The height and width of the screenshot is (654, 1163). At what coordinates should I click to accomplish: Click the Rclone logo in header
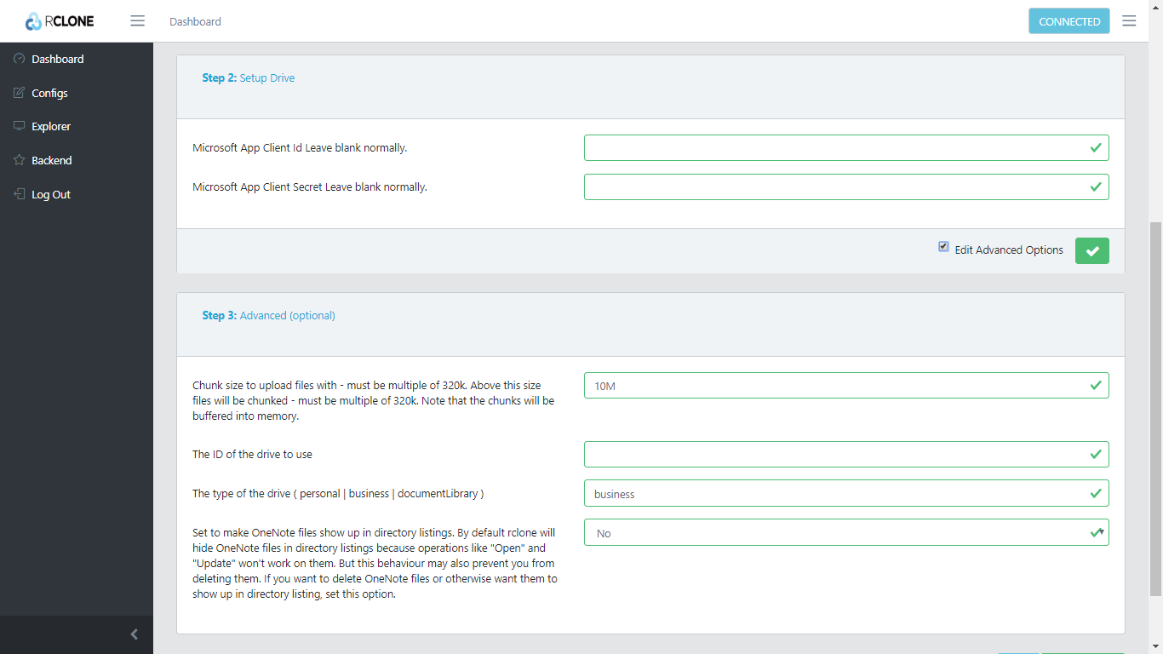pos(60,21)
